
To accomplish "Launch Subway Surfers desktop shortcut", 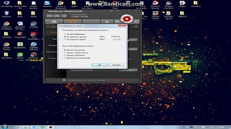I will point(156,15).
